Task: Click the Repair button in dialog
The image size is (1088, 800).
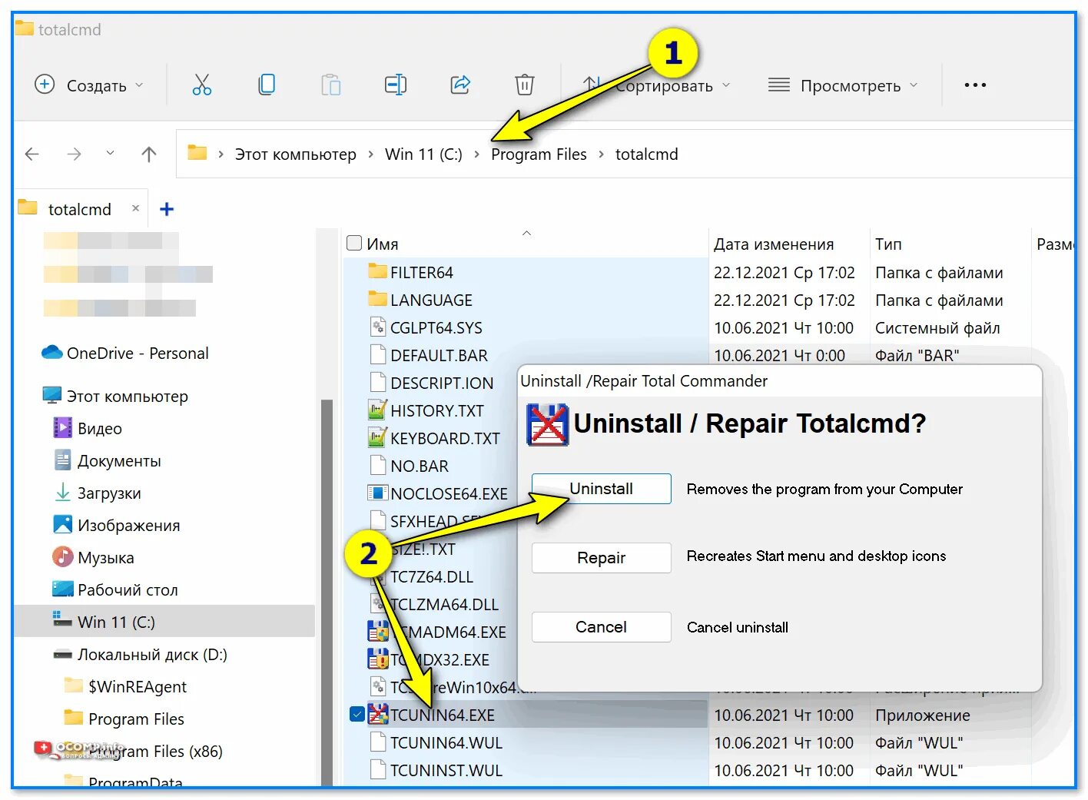Action: click(x=601, y=558)
